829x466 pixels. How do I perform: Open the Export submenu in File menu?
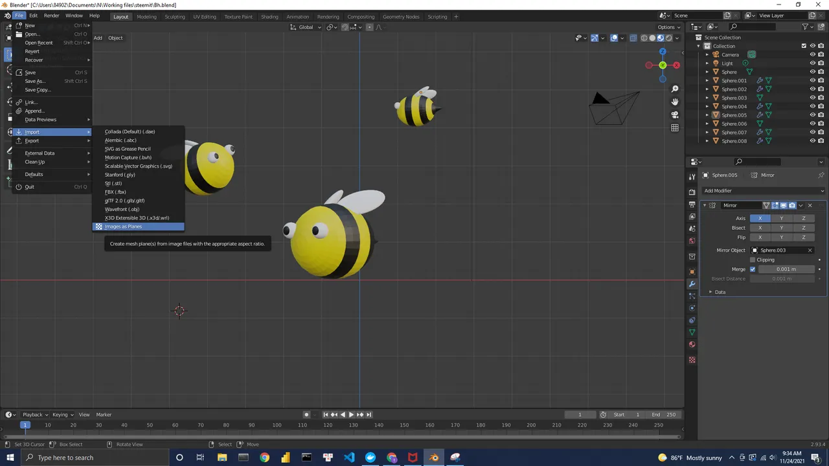pyautogui.click(x=52, y=140)
